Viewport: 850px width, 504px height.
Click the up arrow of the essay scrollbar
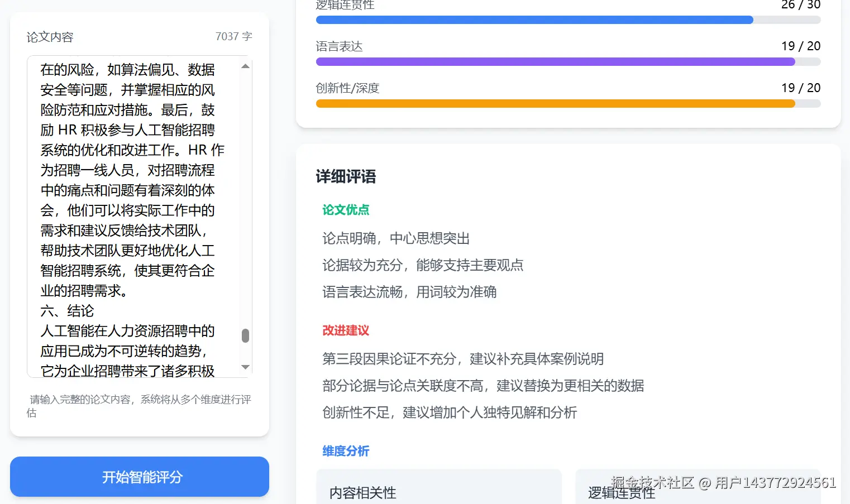pos(245,66)
